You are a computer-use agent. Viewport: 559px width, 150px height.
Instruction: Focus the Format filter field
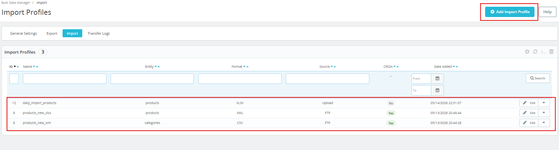tap(240, 79)
